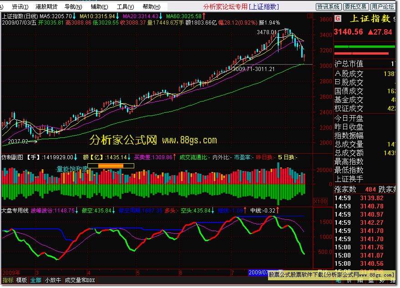This screenshot has width=400, height=288.
Task: Click the 2037.02 low price annotation
Action: pos(18,141)
